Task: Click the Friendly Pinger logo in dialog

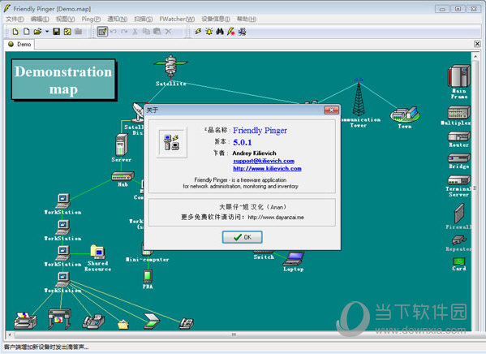Action: tap(171, 142)
